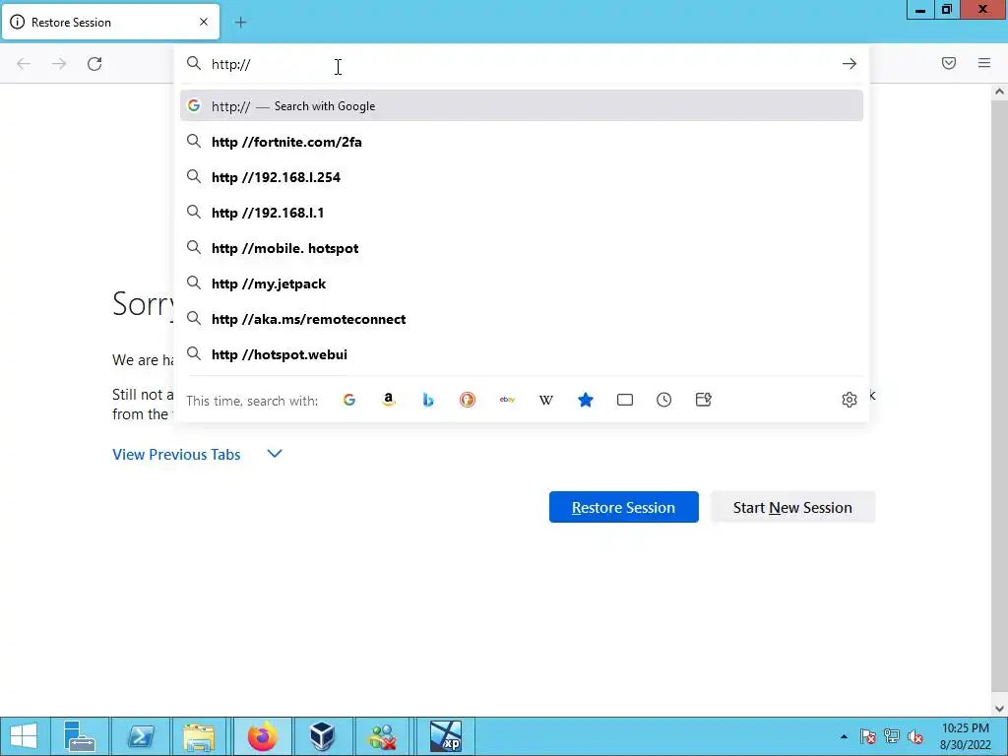Pick suggestion http //mobile. hotspot

click(x=522, y=248)
